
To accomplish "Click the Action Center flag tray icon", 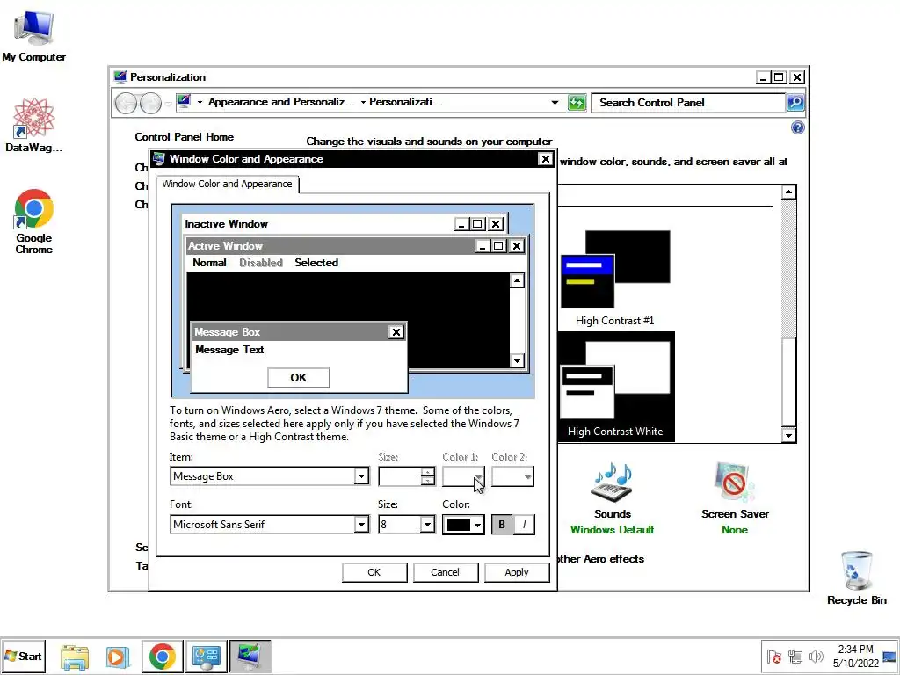I will pos(773,657).
